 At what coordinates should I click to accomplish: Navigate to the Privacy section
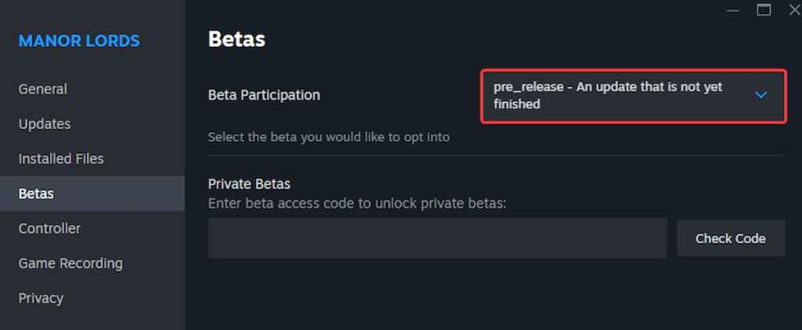click(41, 298)
